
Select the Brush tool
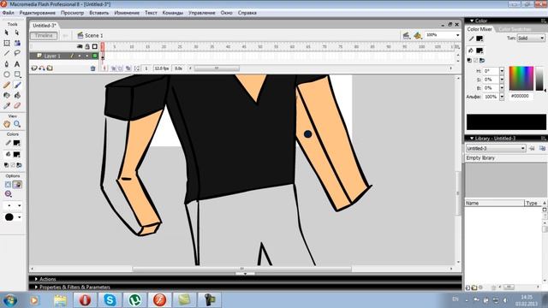tap(17, 85)
